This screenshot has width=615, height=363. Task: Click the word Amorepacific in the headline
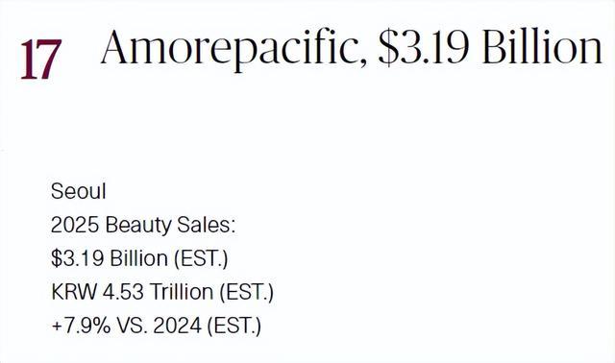click(x=234, y=48)
